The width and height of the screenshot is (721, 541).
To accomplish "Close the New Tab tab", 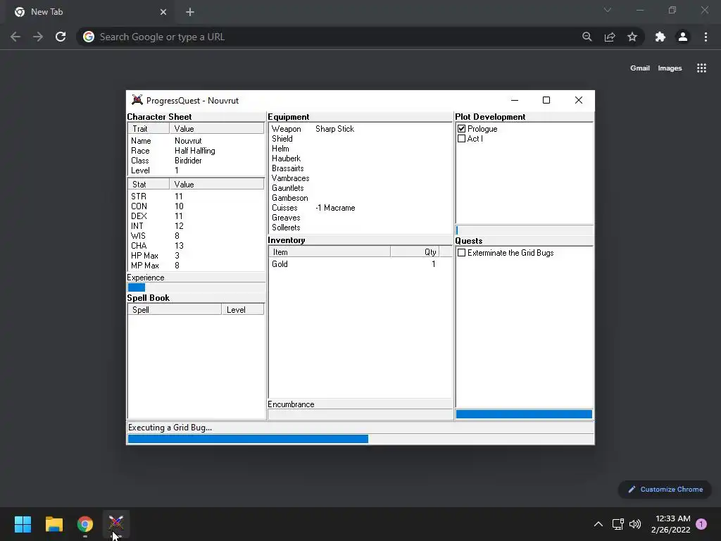I will [163, 12].
